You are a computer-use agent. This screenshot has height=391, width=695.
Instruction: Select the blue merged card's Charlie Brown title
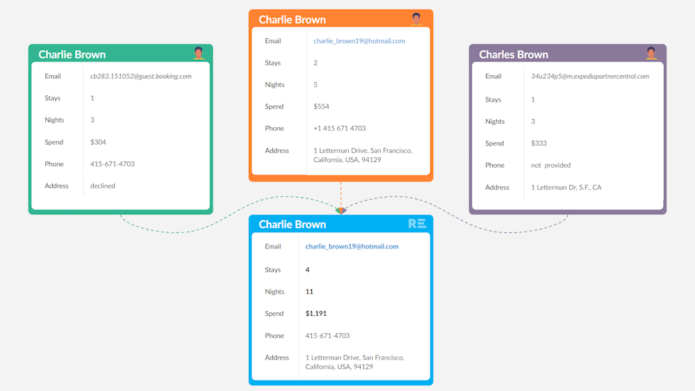(292, 224)
